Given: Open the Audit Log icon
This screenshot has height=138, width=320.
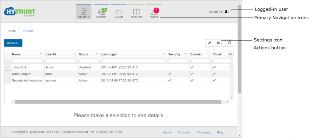Looking at the screenshot, I should point(136,12).
